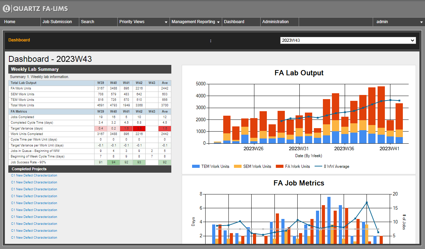Click the 1949 Total Work Units cell

pyautogui.click(x=126, y=105)
